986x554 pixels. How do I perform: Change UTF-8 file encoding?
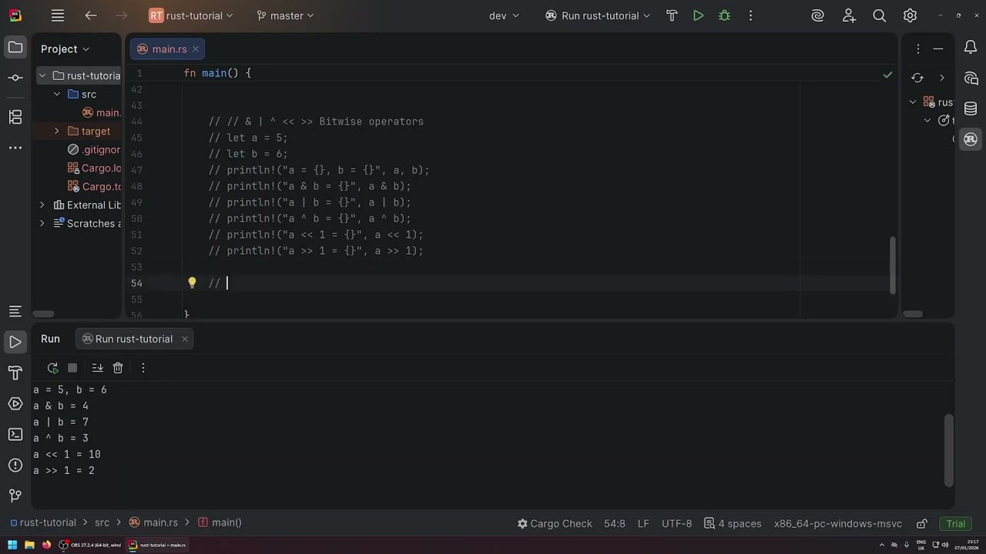click(677, 523)
